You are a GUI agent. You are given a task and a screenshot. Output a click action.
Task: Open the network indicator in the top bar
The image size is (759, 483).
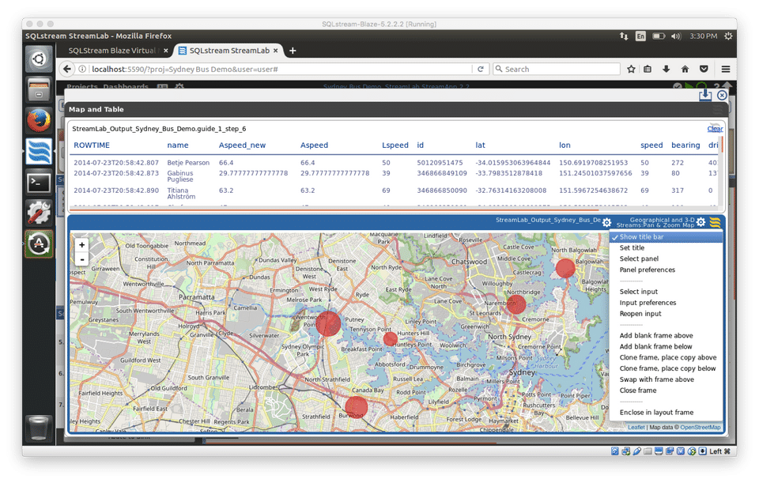(x=624, y=36)
